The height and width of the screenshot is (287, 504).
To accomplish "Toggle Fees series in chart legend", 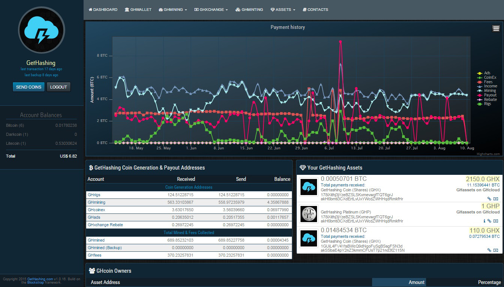I will (x=485, y=82).
